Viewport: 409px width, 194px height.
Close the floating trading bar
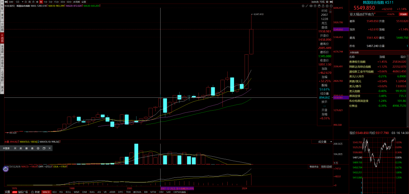(50, 148)
